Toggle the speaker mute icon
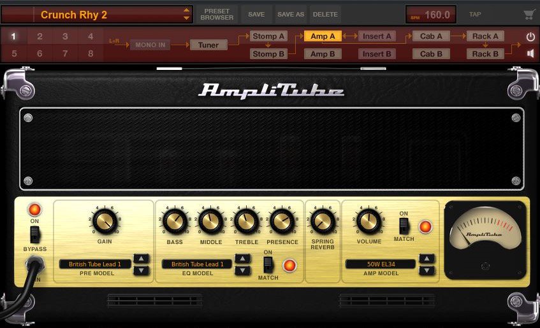Image resolution: width=540 pixels, height=328 pixels. pos(530,53)
